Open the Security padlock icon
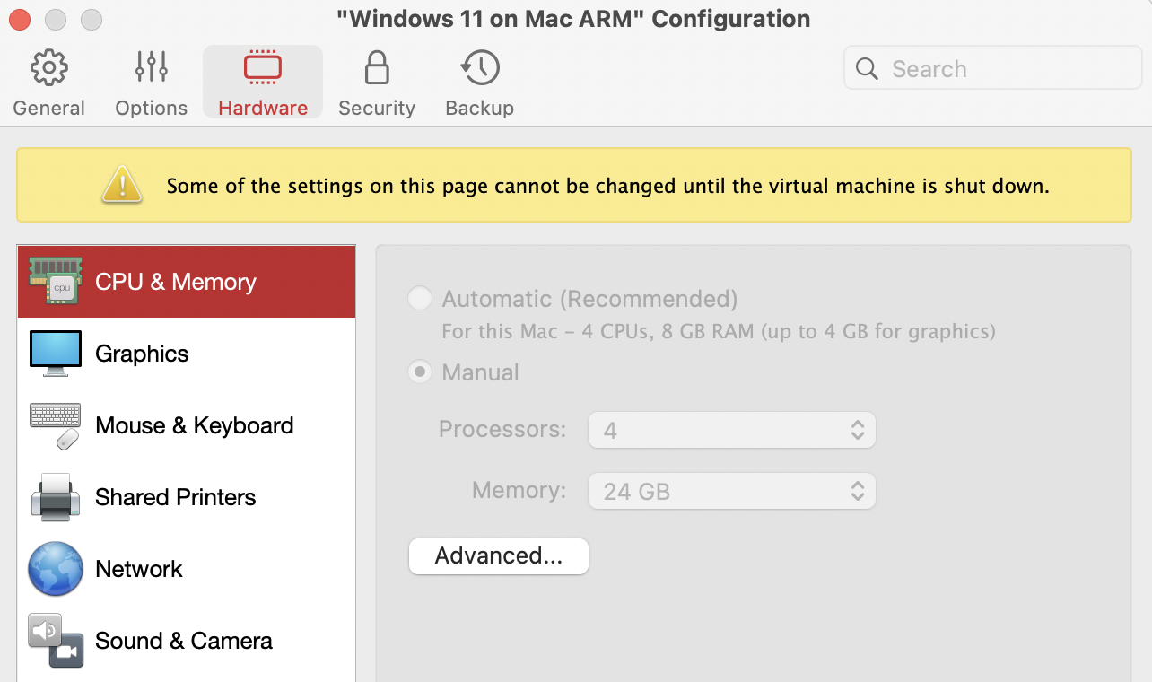Viewport: 1152px width, 682px height. tap(377, 68)
